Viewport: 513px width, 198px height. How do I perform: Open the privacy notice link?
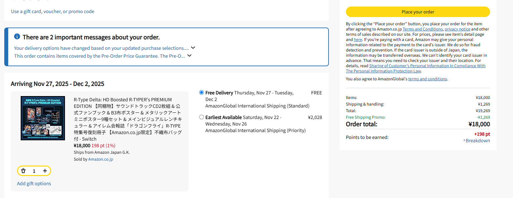(x=457, y=29)
